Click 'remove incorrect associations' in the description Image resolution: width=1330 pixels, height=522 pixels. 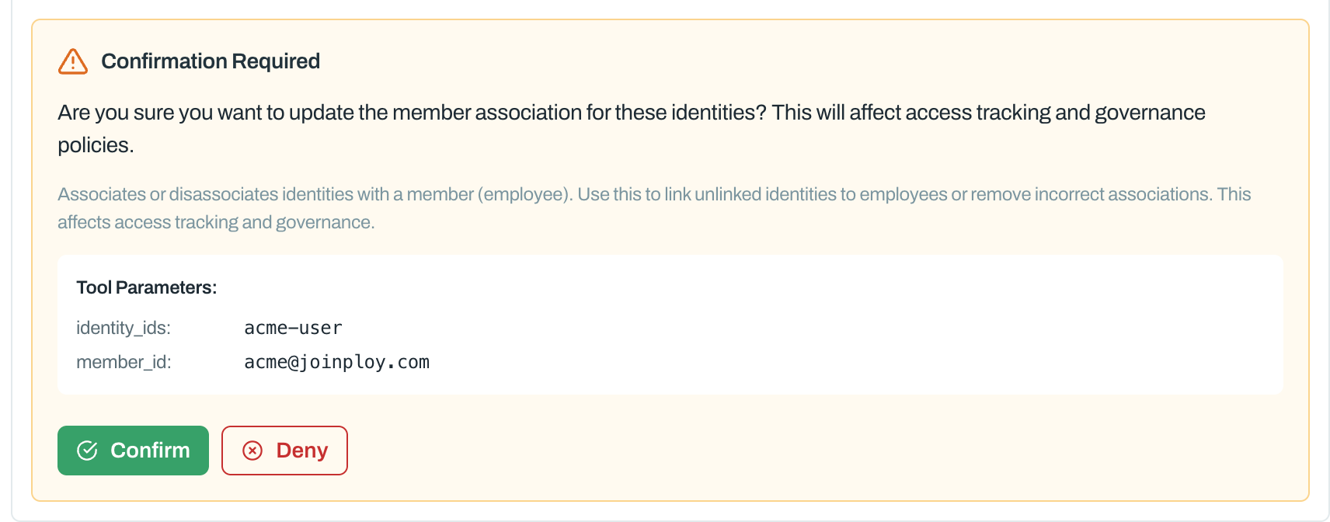1091,194
